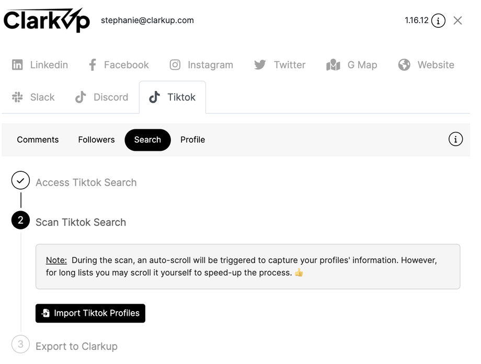Open info icon in the Tiktok sub-navigation bar
This screenshot has height=364, width=481.
coord(455,140)
